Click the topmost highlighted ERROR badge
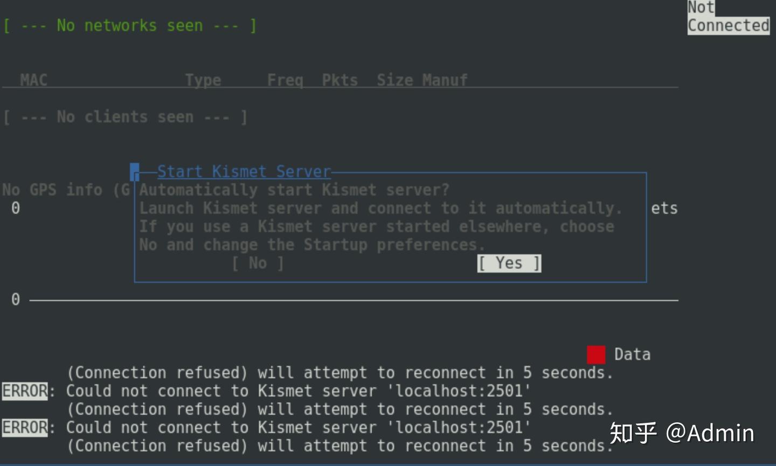The image size is (776, 466). [25, 391]
